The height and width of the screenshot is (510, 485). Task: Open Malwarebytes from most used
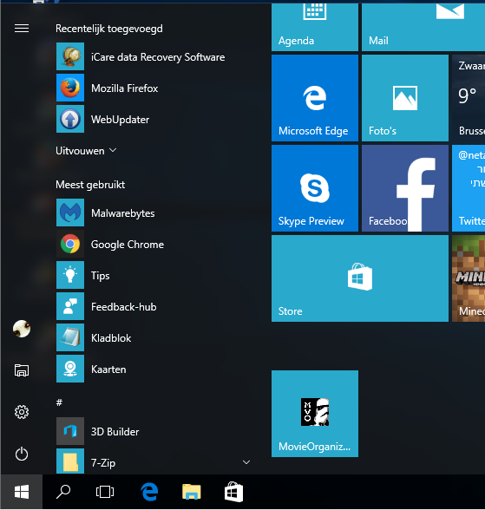coord(122,213)
